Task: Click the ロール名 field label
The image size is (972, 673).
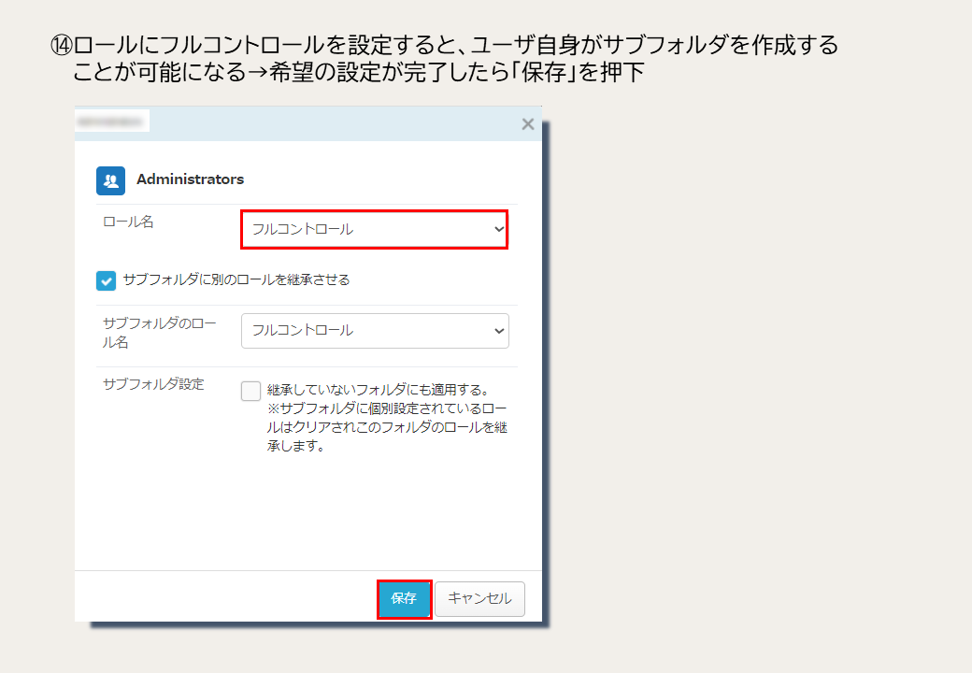Action: click(128, 222)
